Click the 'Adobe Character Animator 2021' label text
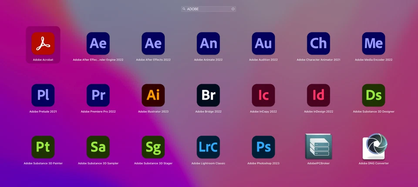Viewport: 418px width, 187px height. pos(319,60)
